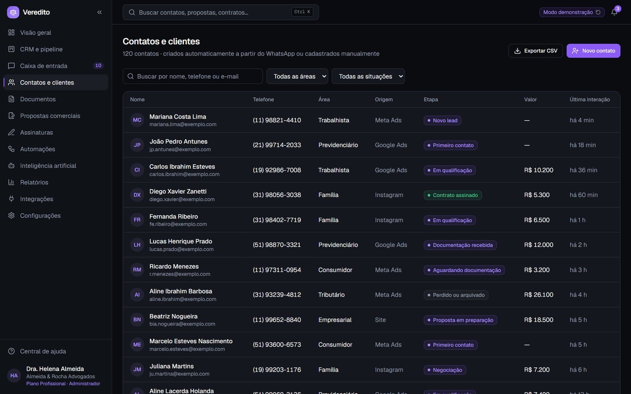
Task: Click phone number (51) 98870-3321
Action: [277, 245]
